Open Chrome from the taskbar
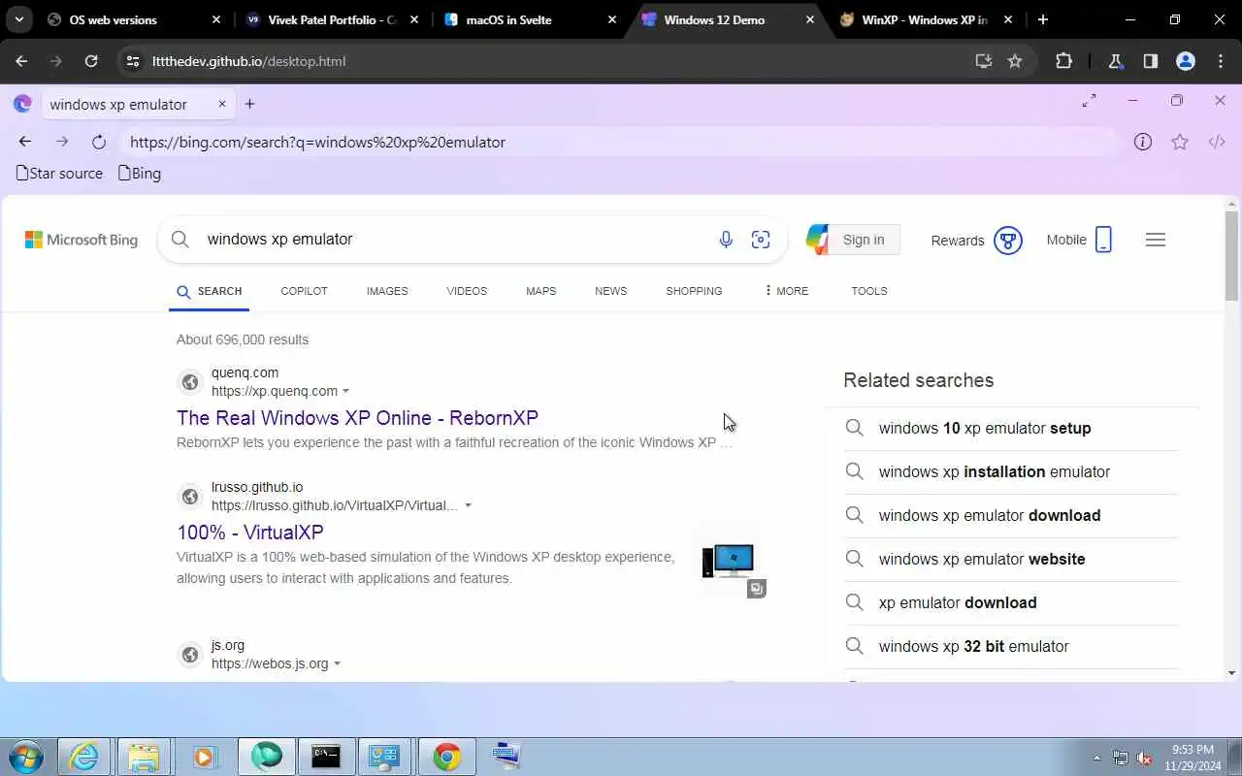Screen dimensions: 1242x776 (x=446, y=757)
